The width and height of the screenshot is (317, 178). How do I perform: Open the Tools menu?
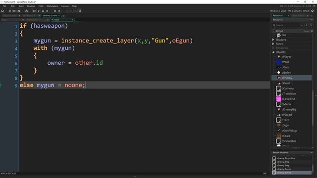click(x=41, y=6)
